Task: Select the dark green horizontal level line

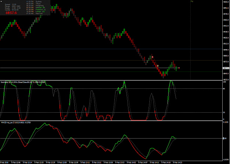Action: coord(111,72)
